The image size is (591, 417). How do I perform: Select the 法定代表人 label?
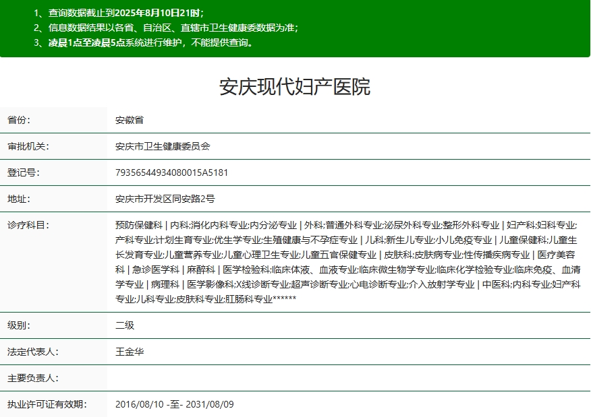(33, 352)
